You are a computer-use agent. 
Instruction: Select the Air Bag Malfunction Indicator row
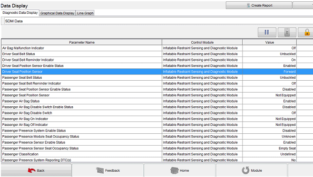pyautogui.click(x=157, y=48)
